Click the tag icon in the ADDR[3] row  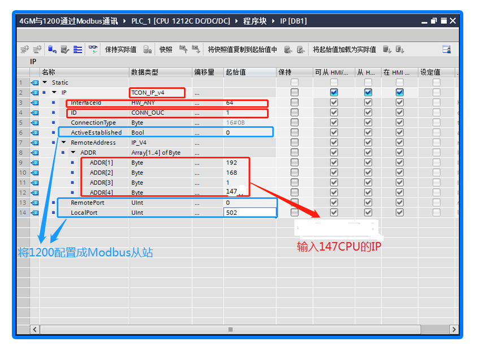pos(35,183)
